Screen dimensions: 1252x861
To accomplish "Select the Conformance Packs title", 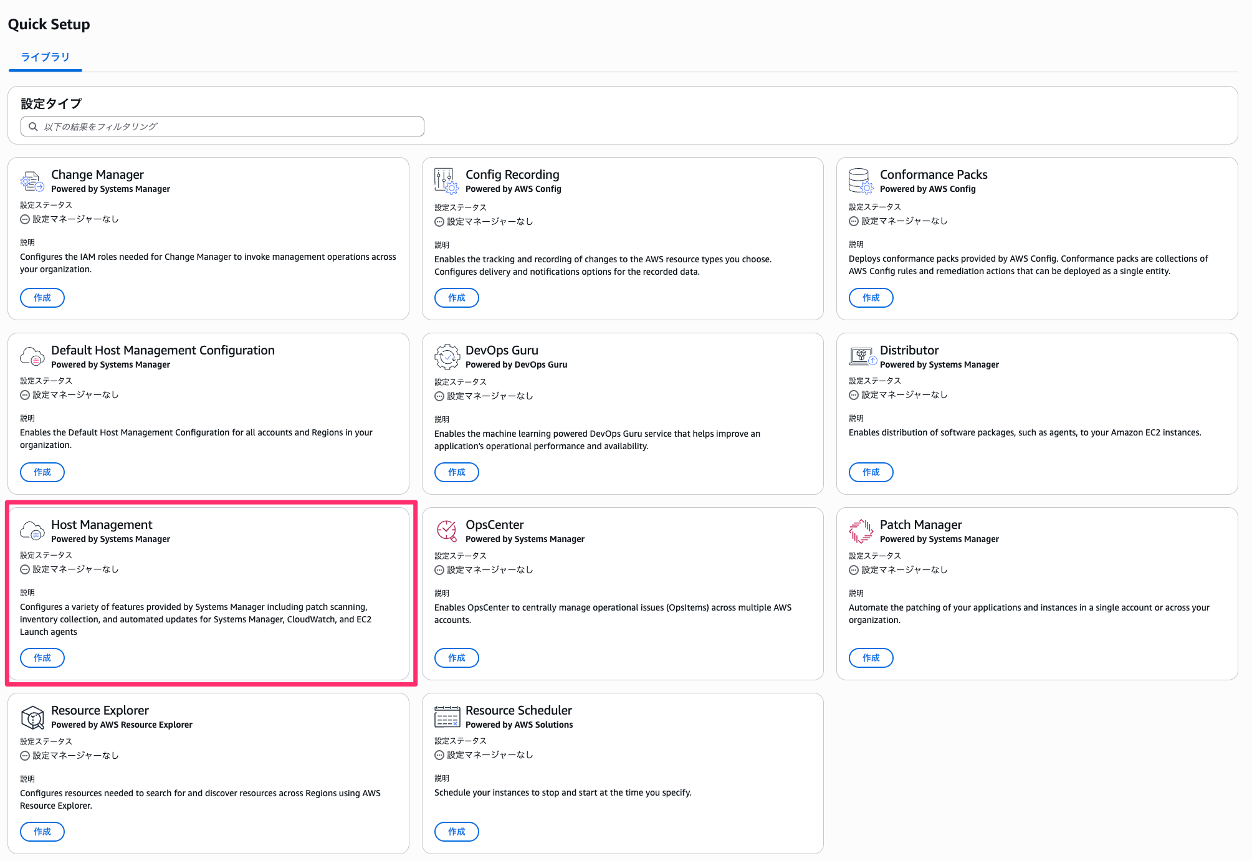I will [x=934, y=175].
